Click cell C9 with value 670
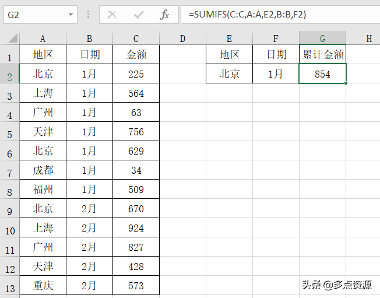 [x=136, y=209]
